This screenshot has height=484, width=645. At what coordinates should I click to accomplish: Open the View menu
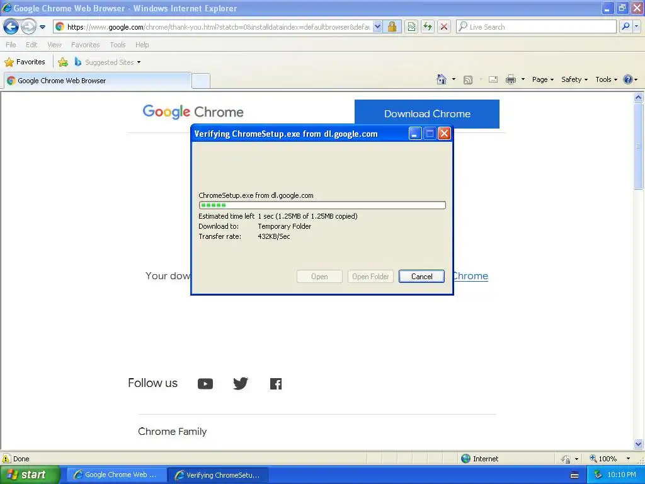click(54, 45)
